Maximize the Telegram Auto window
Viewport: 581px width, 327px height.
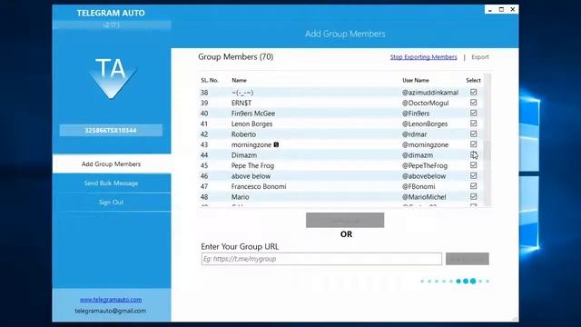(x=501, y=10)
